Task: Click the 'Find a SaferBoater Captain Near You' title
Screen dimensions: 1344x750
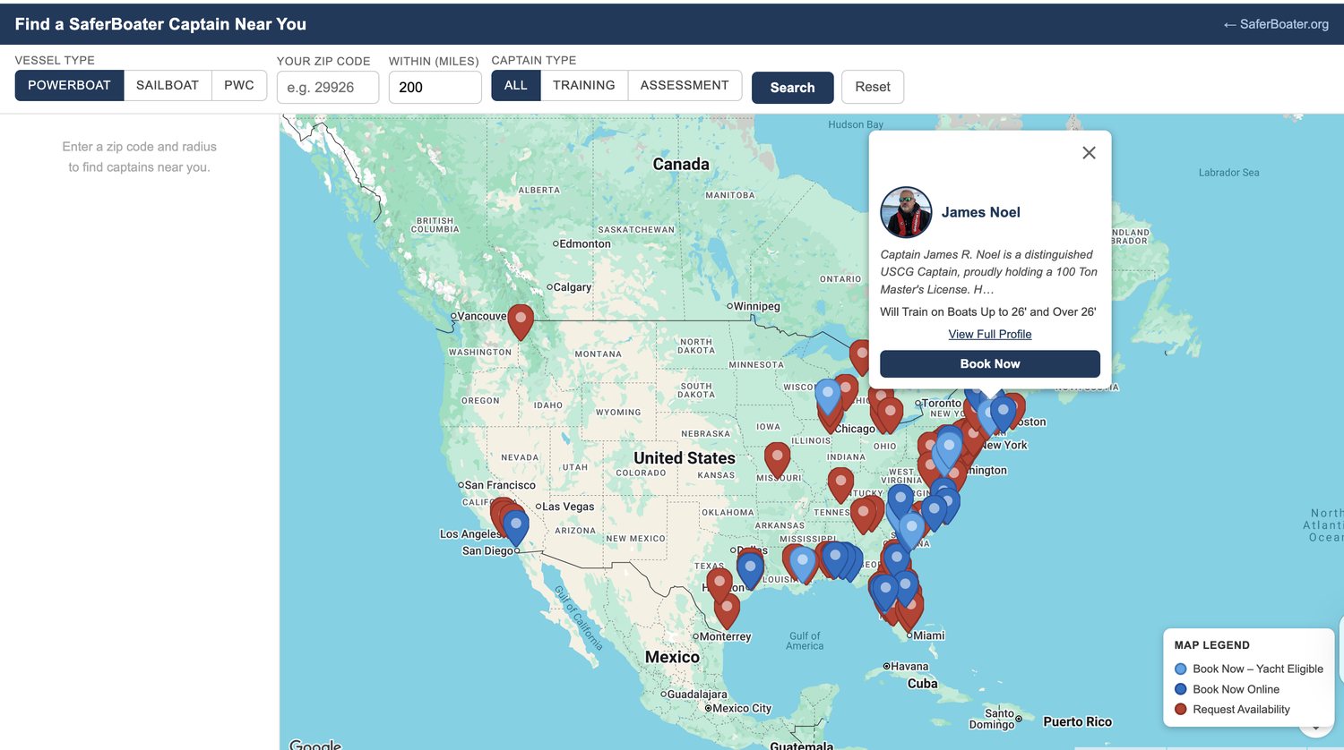Action: click(160, 24)
